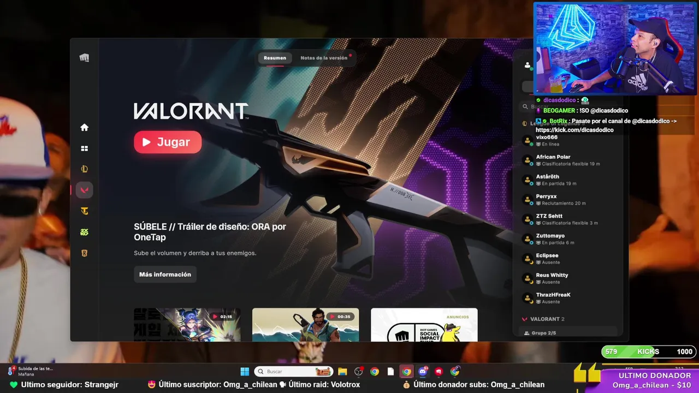Open File Explorer from taskbar
The height and width of the screenshot is (393, 699).
click(x=342, y=372)
